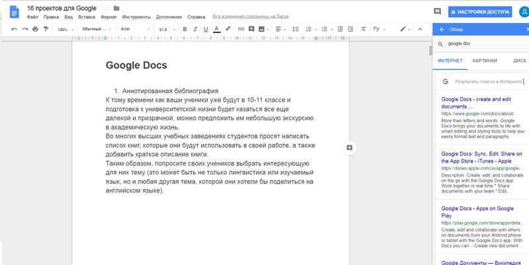Viewport: 529px width, 265px height.
Task: Move the document using the folder icon
Action: coord(116,8)
